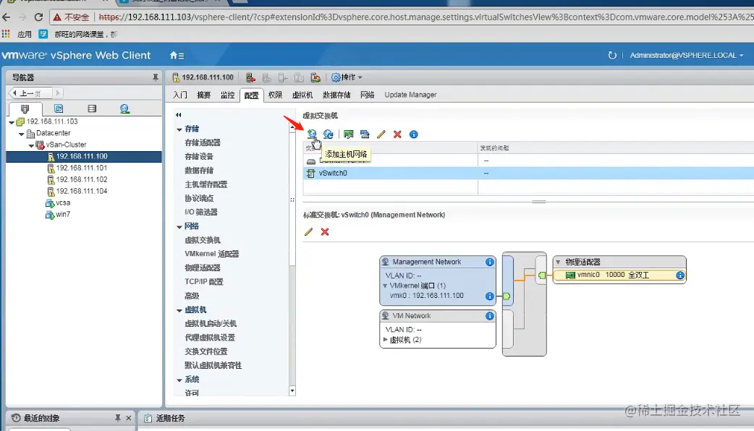Viewport: 754px width, 431px height.
Task: Pin the Recent Objects panel
Action: click(x=117, y=418)
